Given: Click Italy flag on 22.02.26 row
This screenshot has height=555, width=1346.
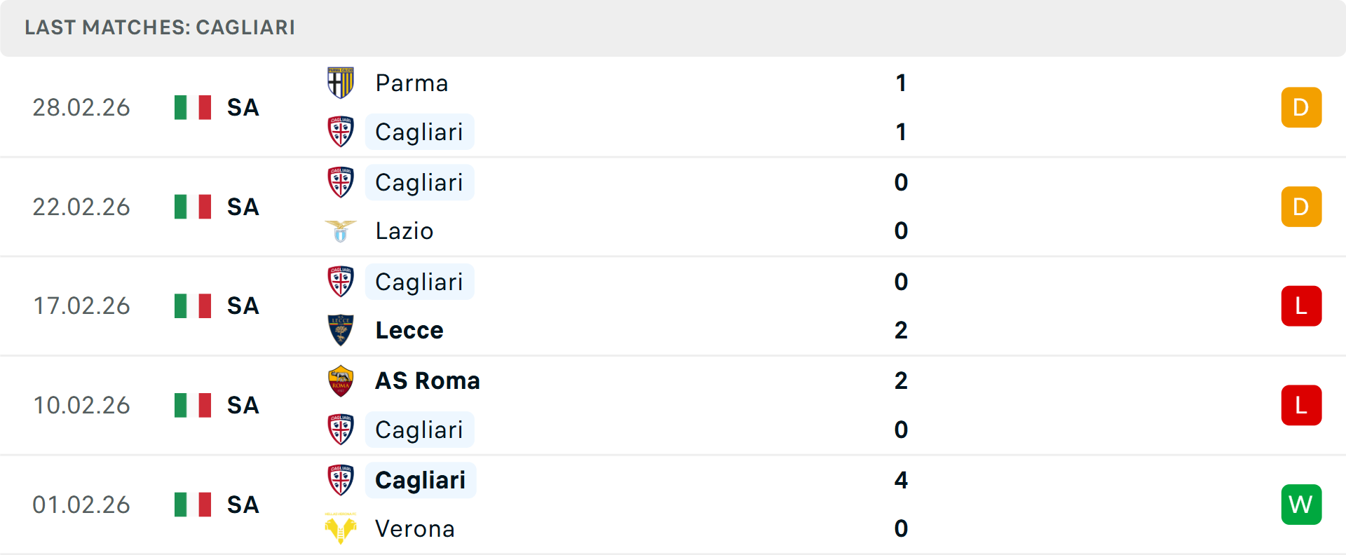Looking at the screenshot, I should [193, 207].
